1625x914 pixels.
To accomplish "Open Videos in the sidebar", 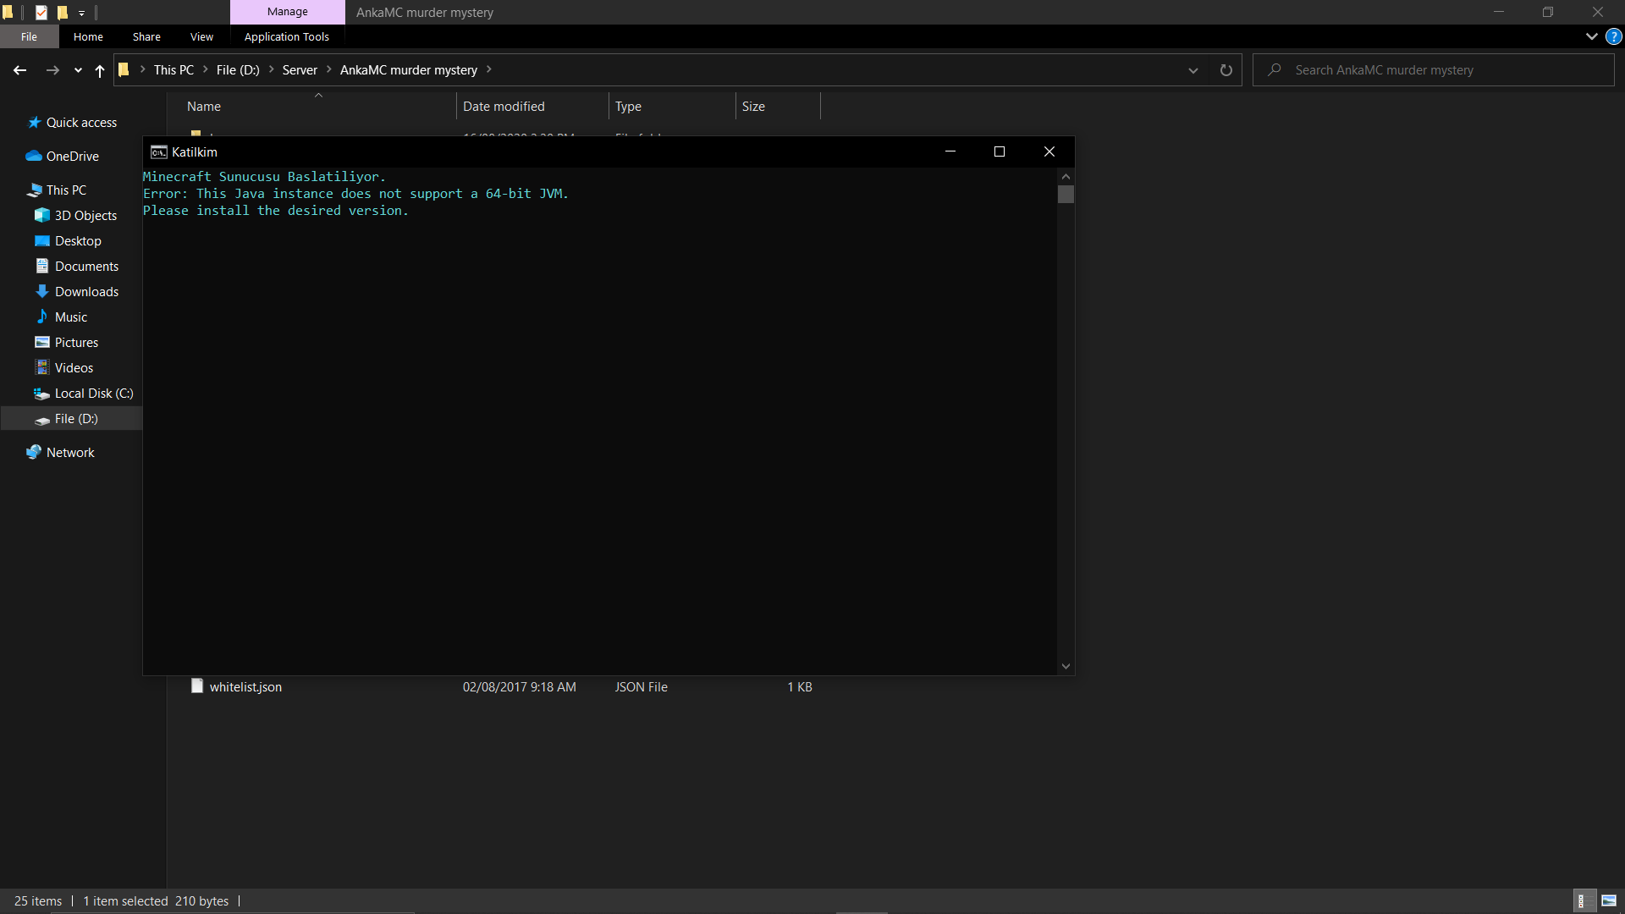I will click(x=74, y=368).
